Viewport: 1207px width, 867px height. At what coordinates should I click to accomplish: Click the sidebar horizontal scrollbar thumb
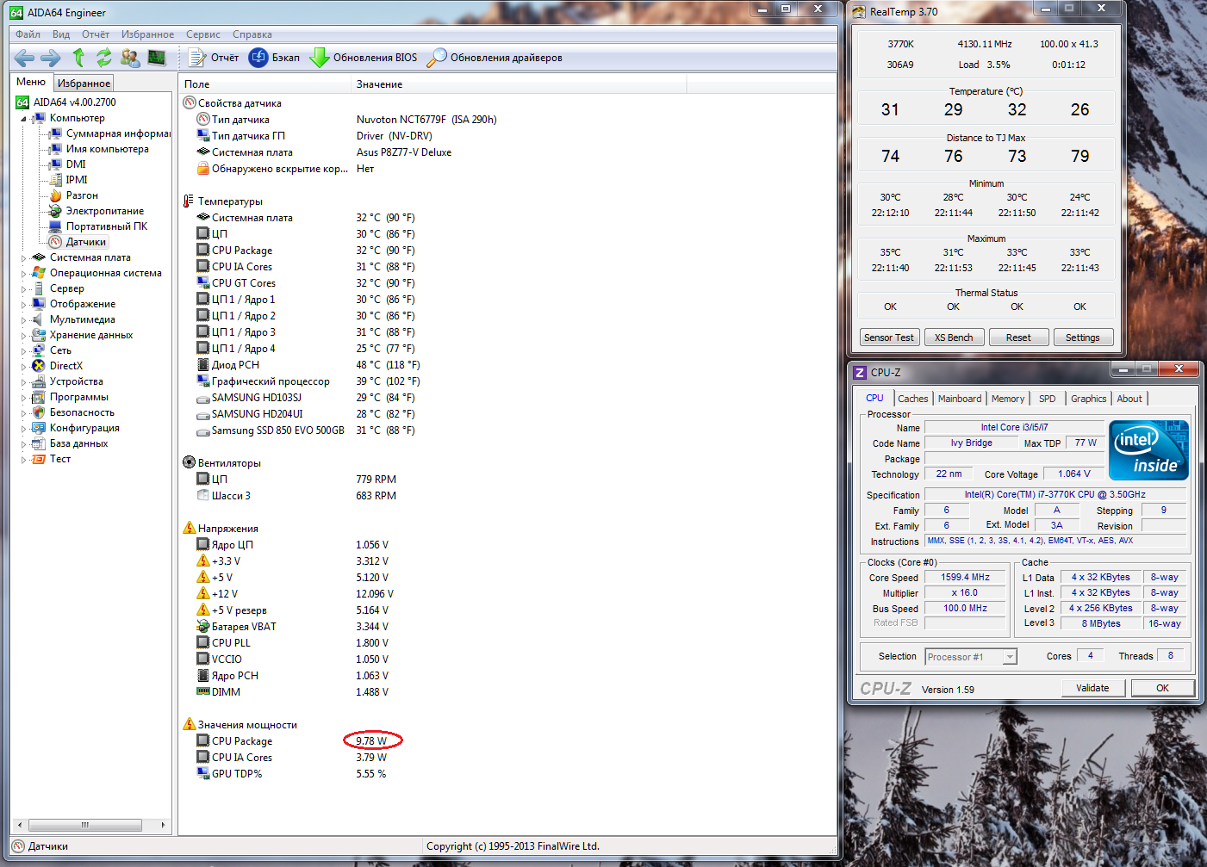[84, 825]
